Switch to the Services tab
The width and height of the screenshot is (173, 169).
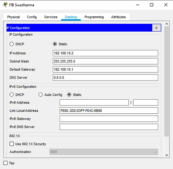51,17
